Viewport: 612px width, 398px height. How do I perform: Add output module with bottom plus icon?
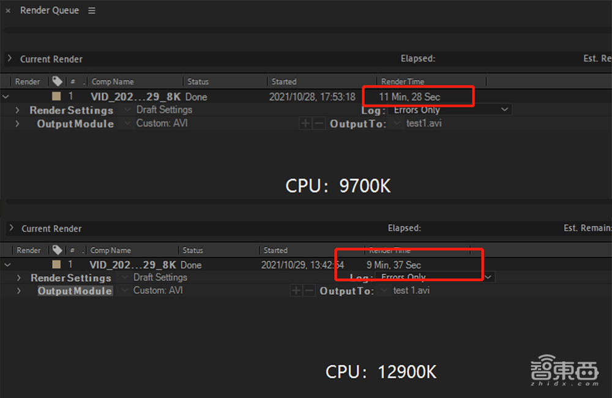coord(296,291)
